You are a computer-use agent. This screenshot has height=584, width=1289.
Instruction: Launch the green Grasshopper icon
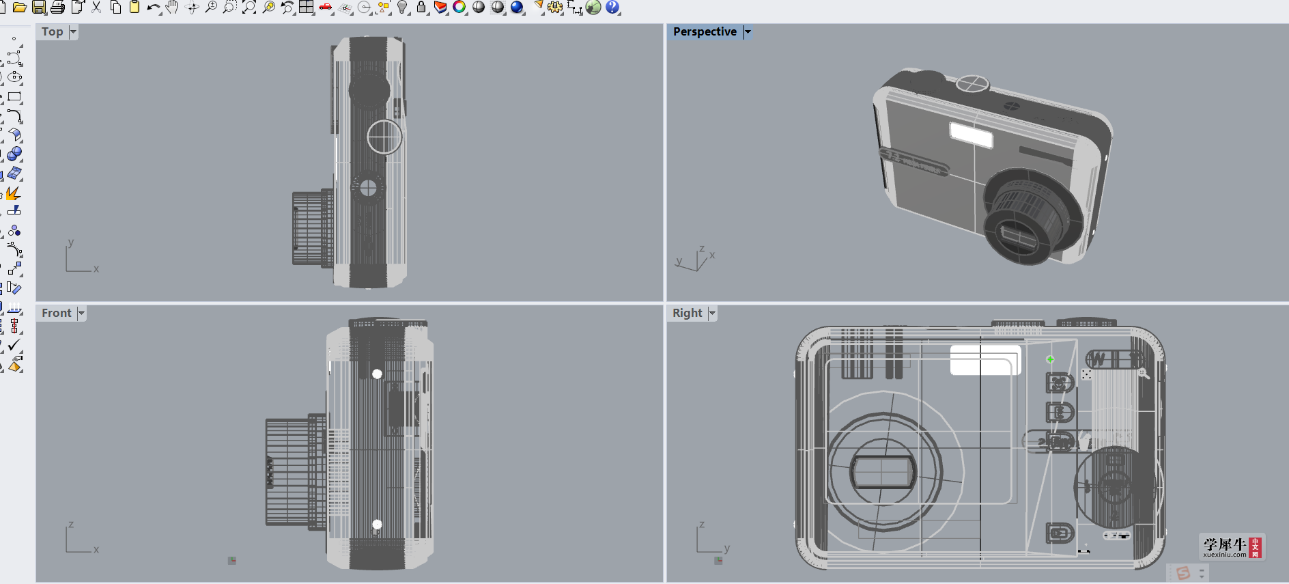[593, 8]
